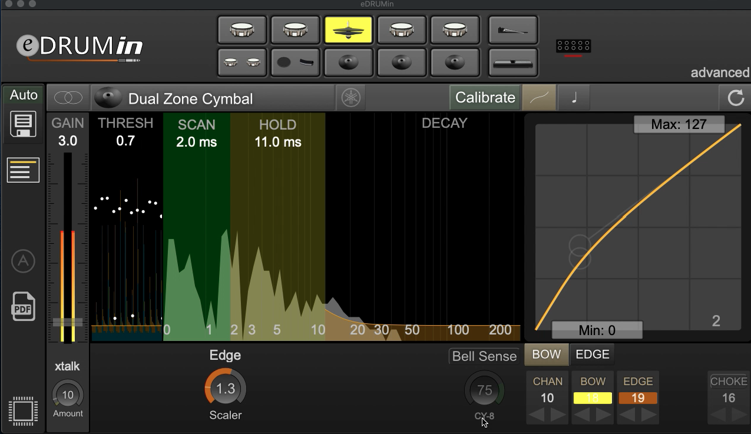Switch to the BOW tab

point(547,355)
